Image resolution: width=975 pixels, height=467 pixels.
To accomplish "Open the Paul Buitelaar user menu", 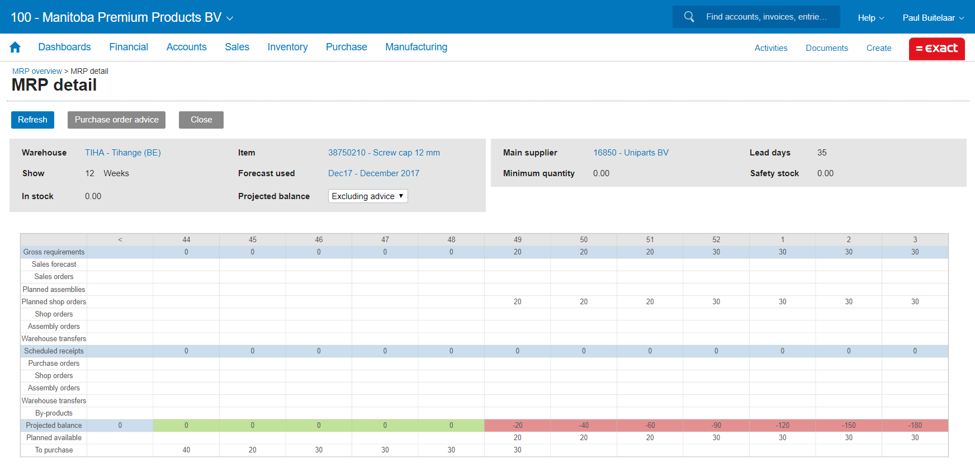I will click(x=933, y=18).
